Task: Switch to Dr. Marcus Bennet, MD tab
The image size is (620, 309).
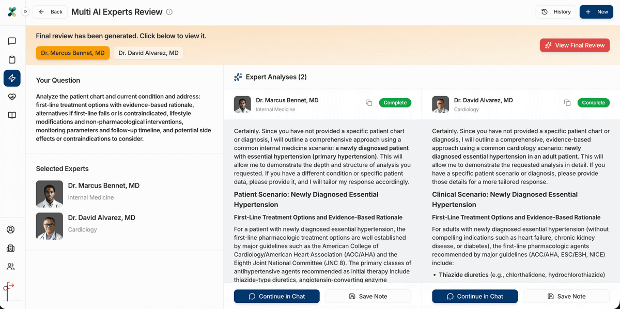Action: (73, 53)
